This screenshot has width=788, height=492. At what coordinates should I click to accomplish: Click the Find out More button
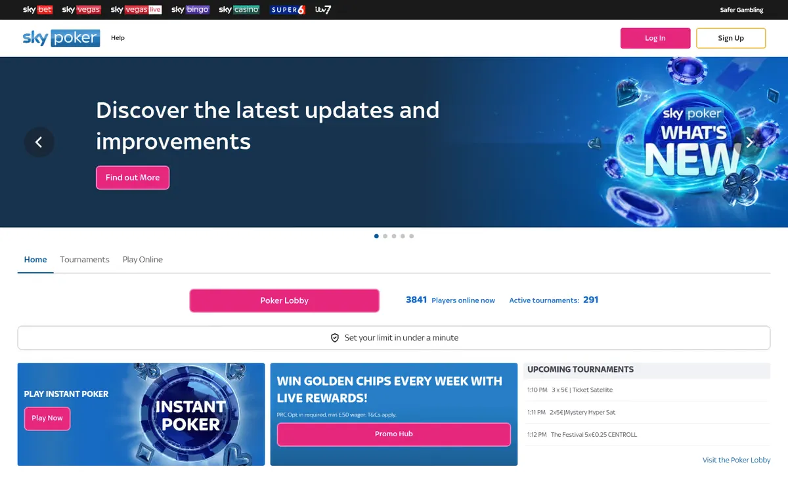click(x=133, y=178)
